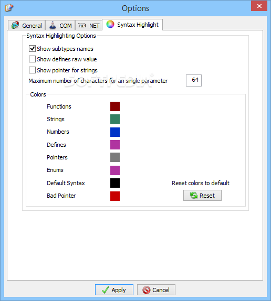Change the Defines purple color swatch
The width and height of the screenshot is (271, 301).
pyautogui.click(x=115, y=145)
